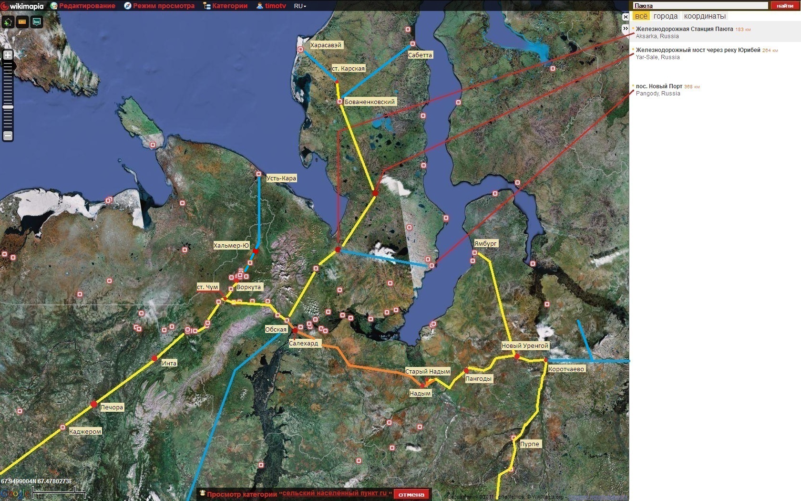The height and width of the screenshot is (501, 801).
Task: Click the Сабетта settlement marker
Action: pyautogui.click(x=412, y=43)
